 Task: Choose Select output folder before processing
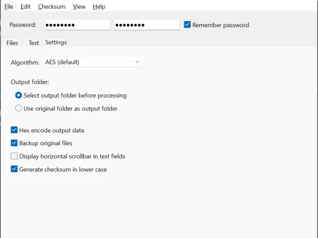(x=18, y=96)
